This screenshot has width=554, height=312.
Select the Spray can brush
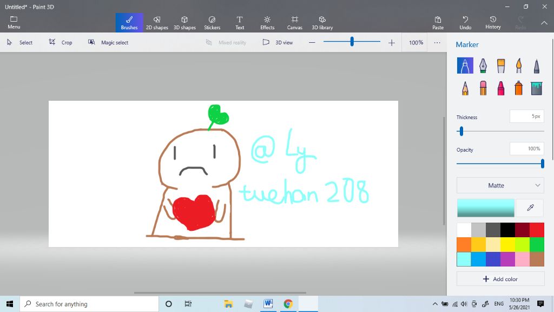click(x=519, y=88)
